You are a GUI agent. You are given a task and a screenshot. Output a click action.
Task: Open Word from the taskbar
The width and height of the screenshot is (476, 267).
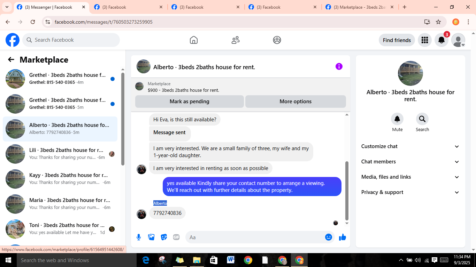[x=231, y=260]
